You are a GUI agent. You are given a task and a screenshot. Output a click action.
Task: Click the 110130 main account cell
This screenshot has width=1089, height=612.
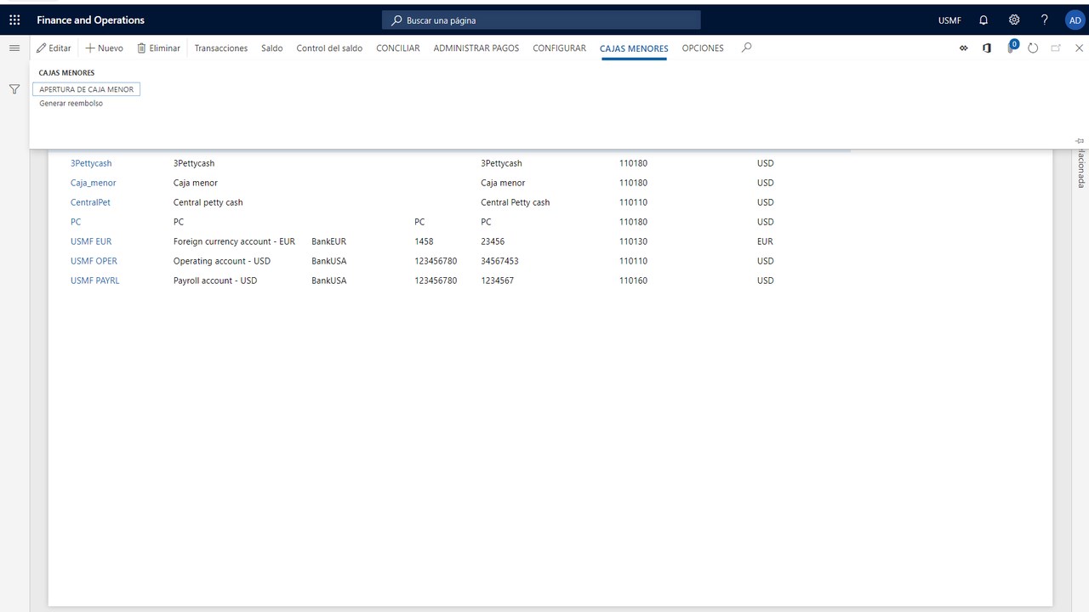633,241
